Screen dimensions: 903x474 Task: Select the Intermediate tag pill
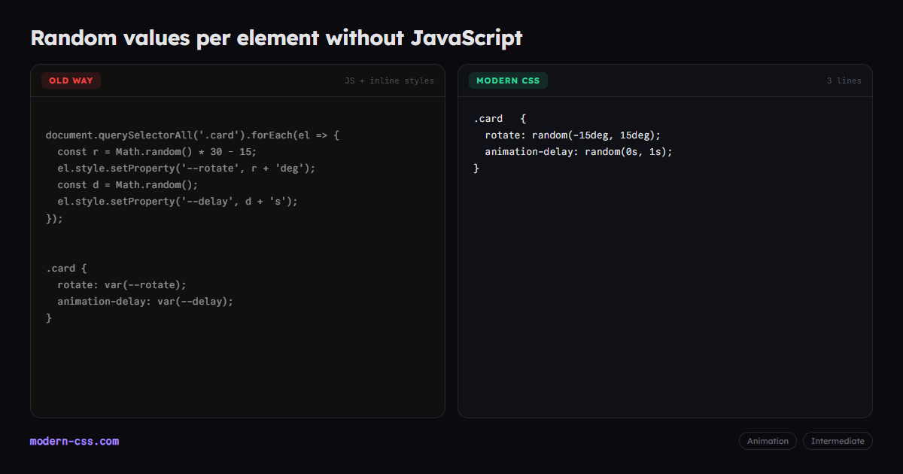838,441
